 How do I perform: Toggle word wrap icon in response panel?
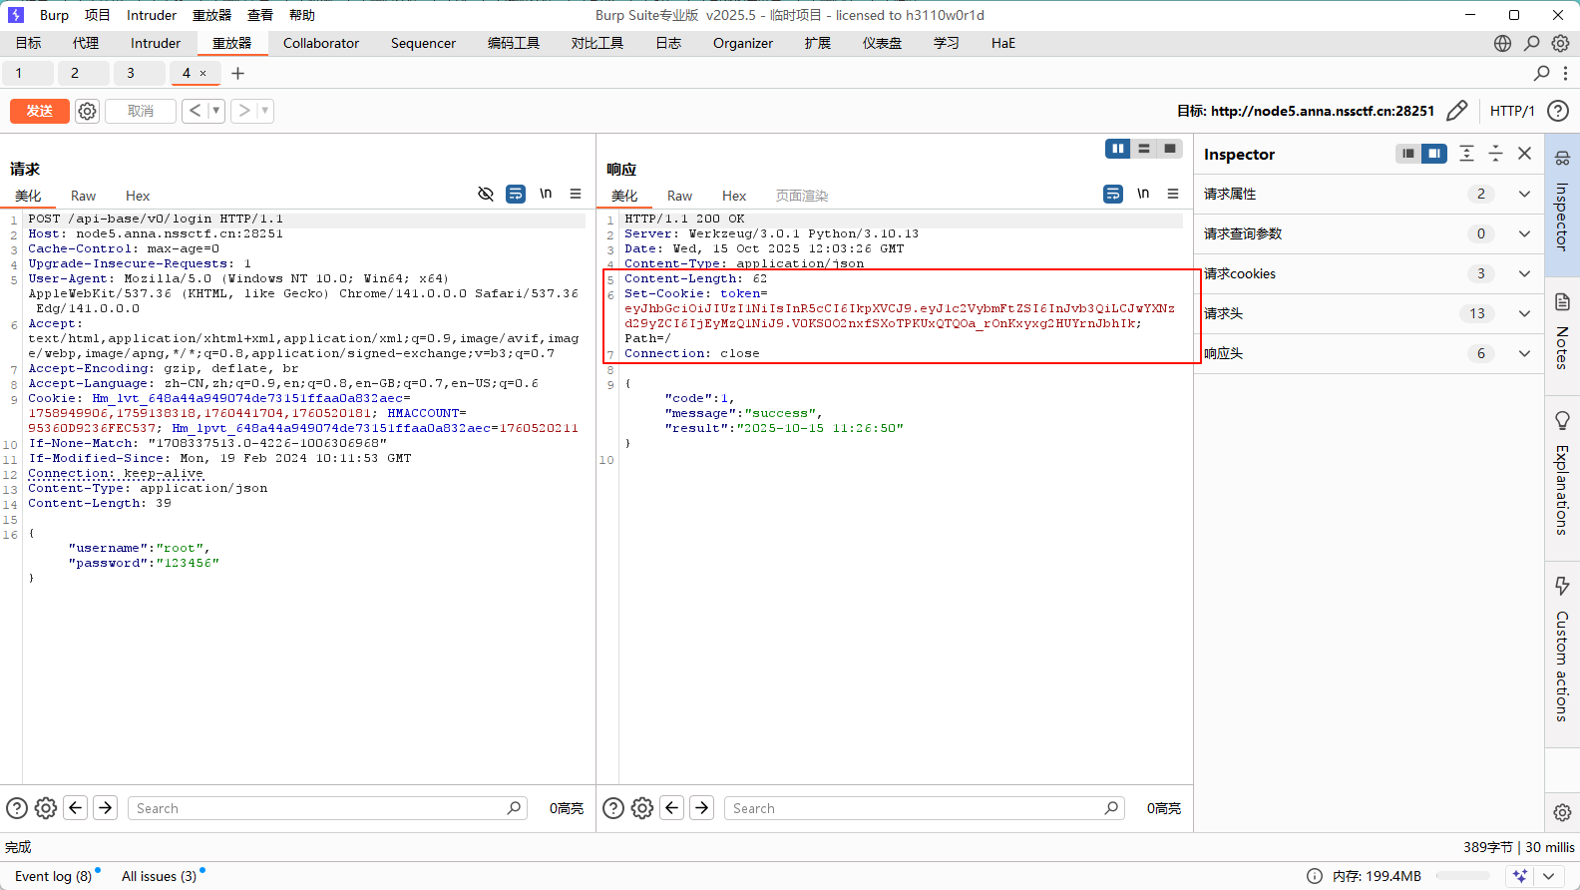point(1113,194)
